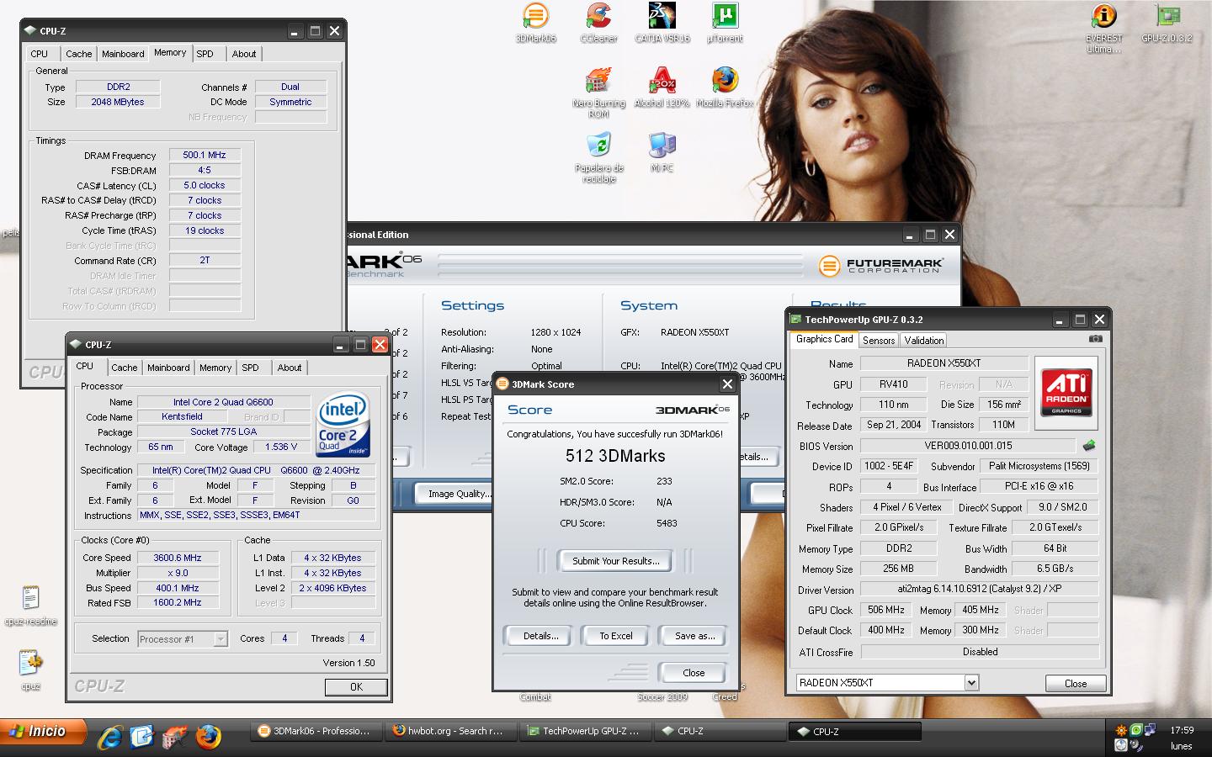Click the ATI Radeon logo in GPU-Z
1212x757 pixels.
coord(1066,393)
